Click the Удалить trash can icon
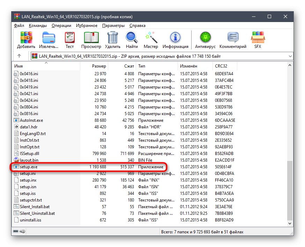Screen dimensions: 305x247 (x=113, y=37)
